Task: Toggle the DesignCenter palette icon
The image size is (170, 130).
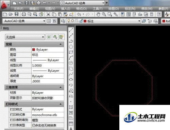Action: pyautogui.click(x=129, y=14)
